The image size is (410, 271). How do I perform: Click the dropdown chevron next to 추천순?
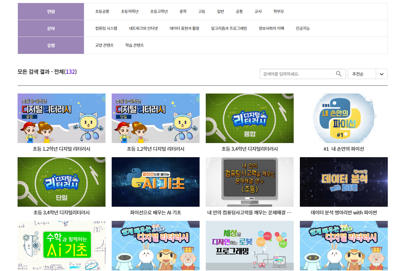click(x=382, y=74)
